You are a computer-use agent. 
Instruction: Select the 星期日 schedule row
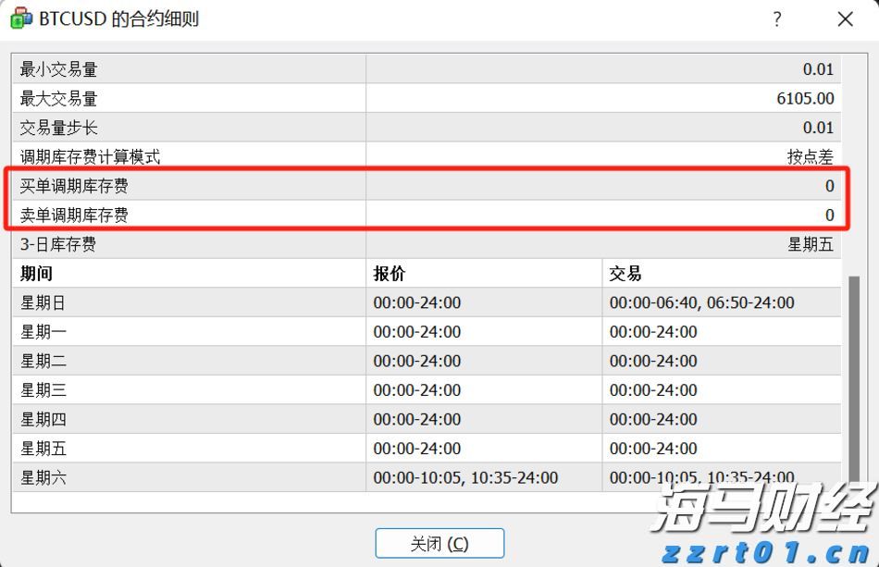(185, 302)
